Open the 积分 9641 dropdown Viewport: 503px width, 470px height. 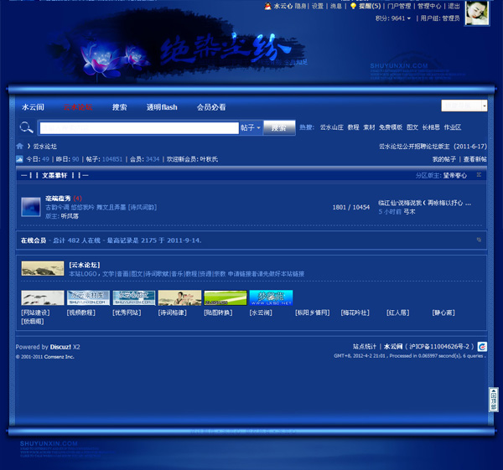point(393,18)
